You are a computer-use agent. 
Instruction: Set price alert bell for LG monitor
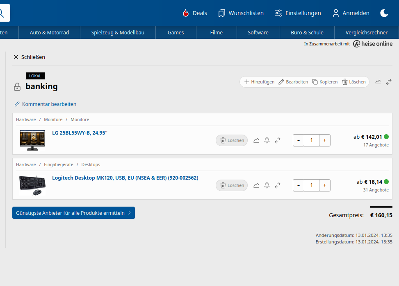point(267,140)
